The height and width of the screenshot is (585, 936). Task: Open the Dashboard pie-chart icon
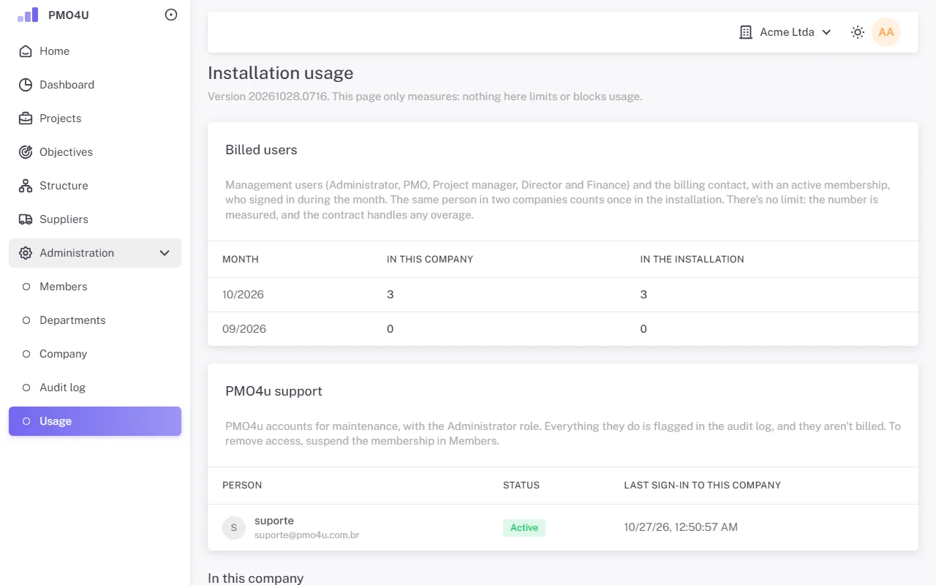[26, 85]
